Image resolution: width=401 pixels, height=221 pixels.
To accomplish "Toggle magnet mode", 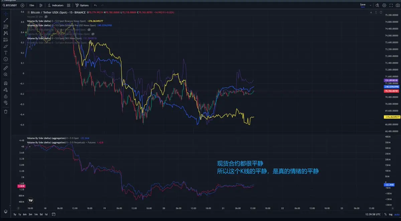I will [x=6, y=83].
